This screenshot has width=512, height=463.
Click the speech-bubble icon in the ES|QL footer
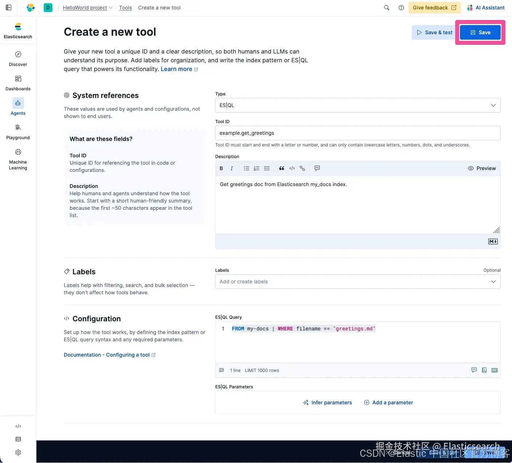click(x=474, y=370)
